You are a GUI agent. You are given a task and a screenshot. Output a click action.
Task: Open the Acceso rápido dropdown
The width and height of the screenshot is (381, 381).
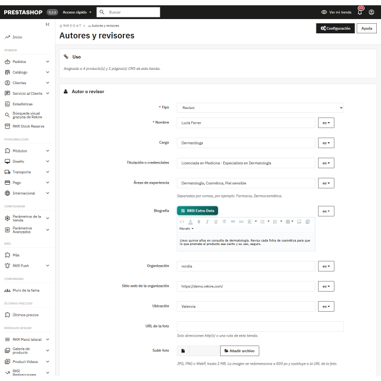[x=77, y=12]
